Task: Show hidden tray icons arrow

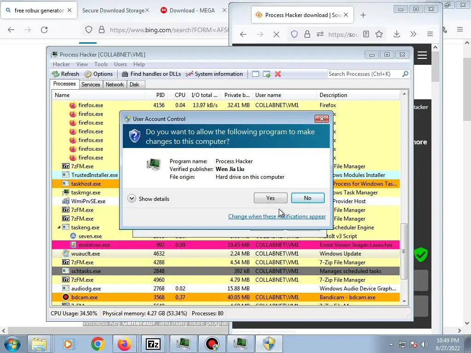Action: pos(391,344)
